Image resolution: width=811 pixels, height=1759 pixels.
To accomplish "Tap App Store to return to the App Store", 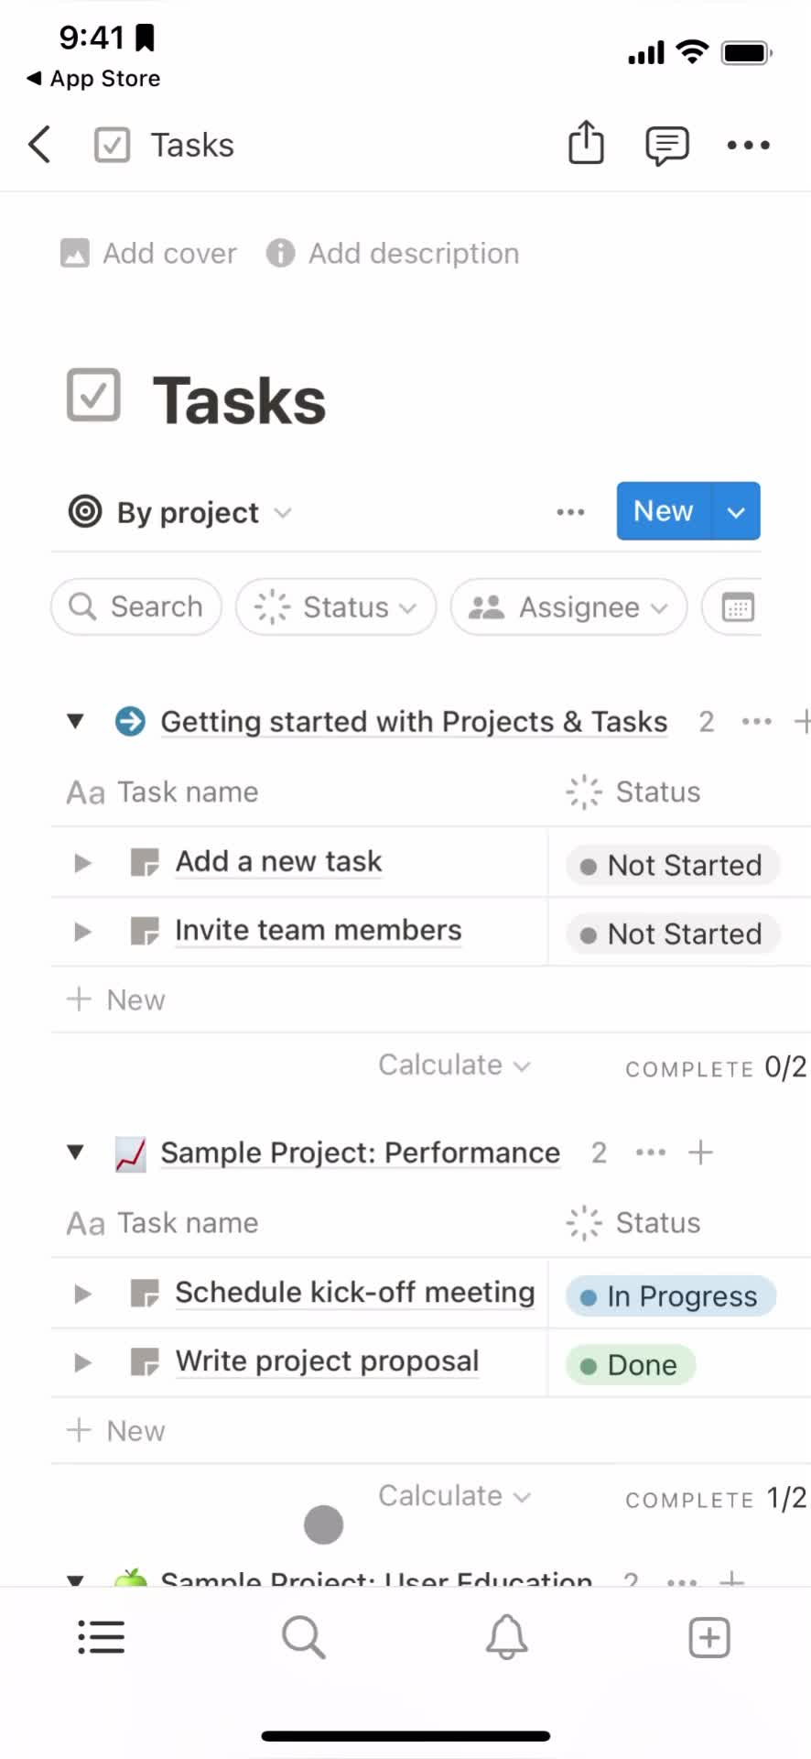I will (x=92, y=79).
